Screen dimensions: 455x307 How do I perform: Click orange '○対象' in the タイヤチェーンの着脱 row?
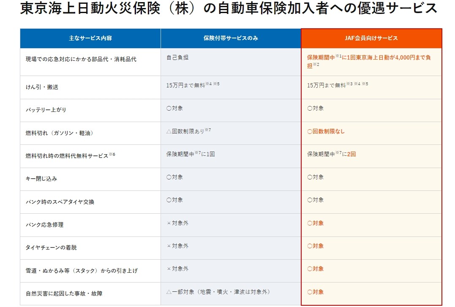pos(316,246)
